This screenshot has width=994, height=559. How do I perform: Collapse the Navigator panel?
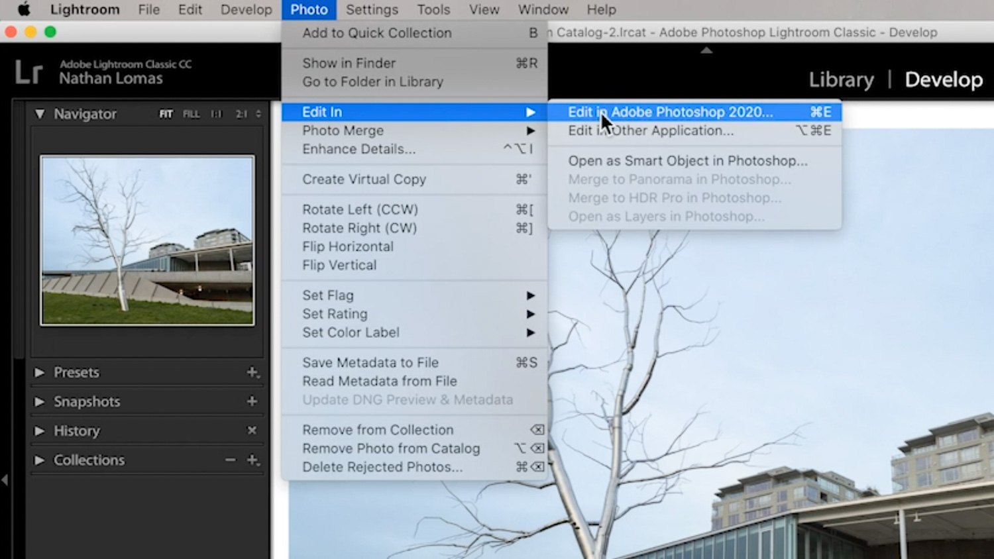click(x=39, y=113)
